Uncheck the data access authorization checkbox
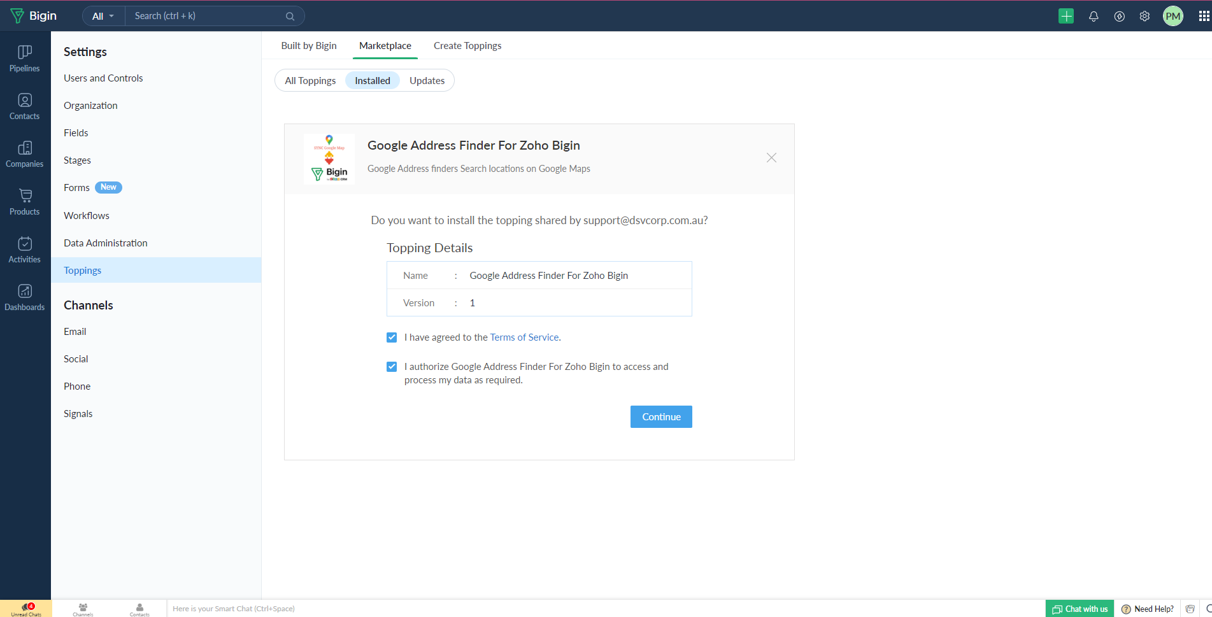 click(x=392, y=367)
